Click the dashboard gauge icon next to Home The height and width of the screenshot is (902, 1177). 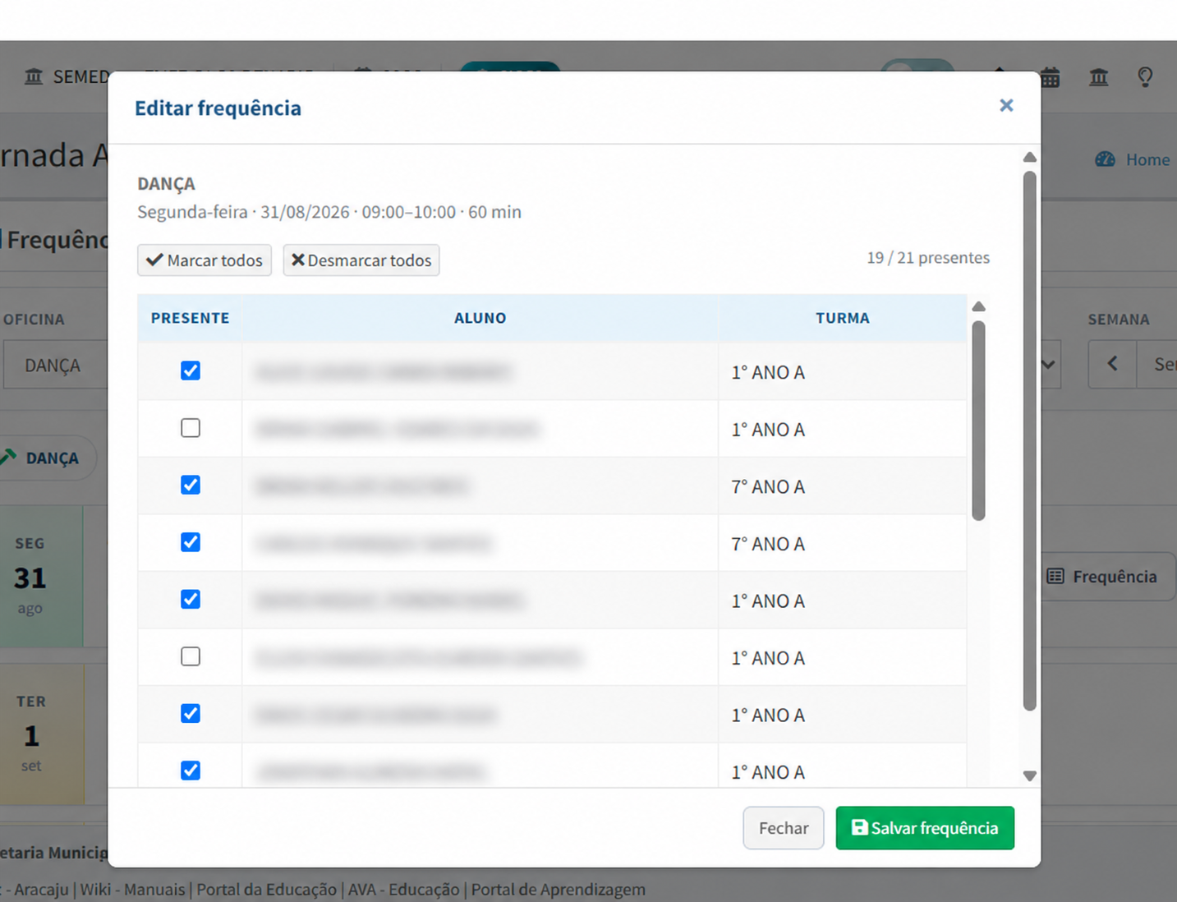click(x=1106, y=159)
